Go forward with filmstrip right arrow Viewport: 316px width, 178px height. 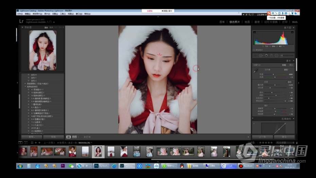point(39,143)
